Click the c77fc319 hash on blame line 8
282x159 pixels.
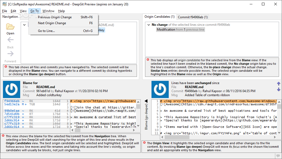click(x=12, y=124)
